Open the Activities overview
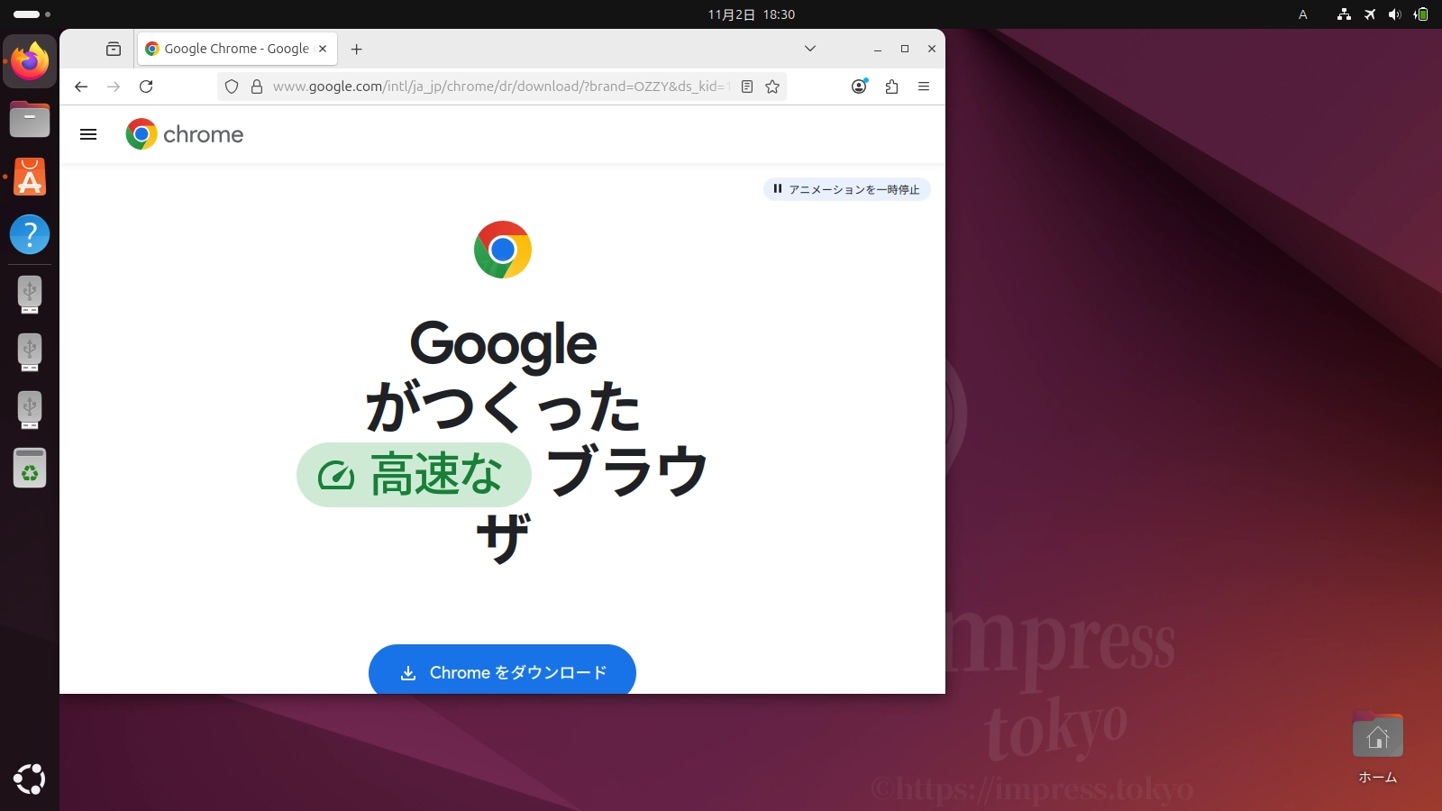The image size is (1442, 811). [x=32, y=14]
